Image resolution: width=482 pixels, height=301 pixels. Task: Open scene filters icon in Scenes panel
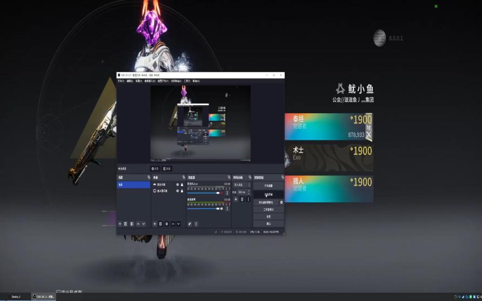(132, 224)
